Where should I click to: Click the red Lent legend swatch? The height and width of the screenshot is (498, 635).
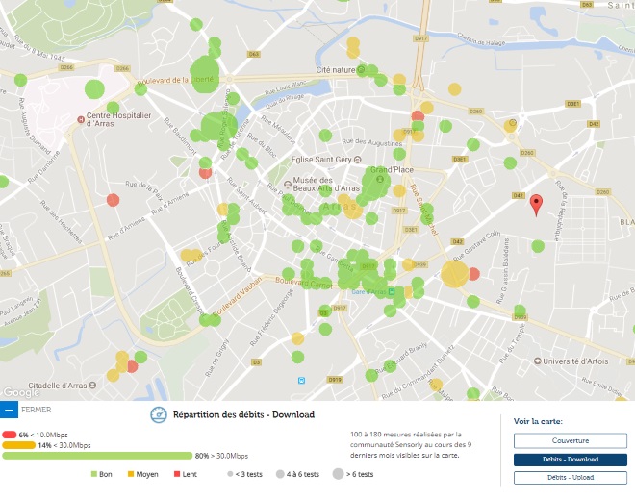(x=177, y=474)
